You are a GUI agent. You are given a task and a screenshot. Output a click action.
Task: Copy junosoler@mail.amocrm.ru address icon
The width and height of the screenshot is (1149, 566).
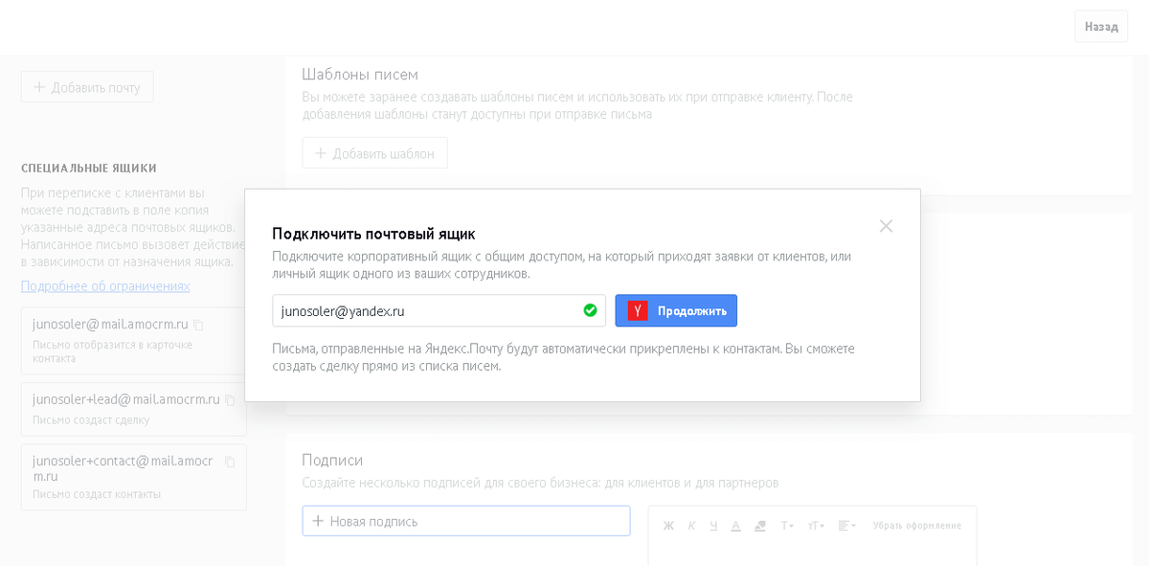(x=198, y=326)
